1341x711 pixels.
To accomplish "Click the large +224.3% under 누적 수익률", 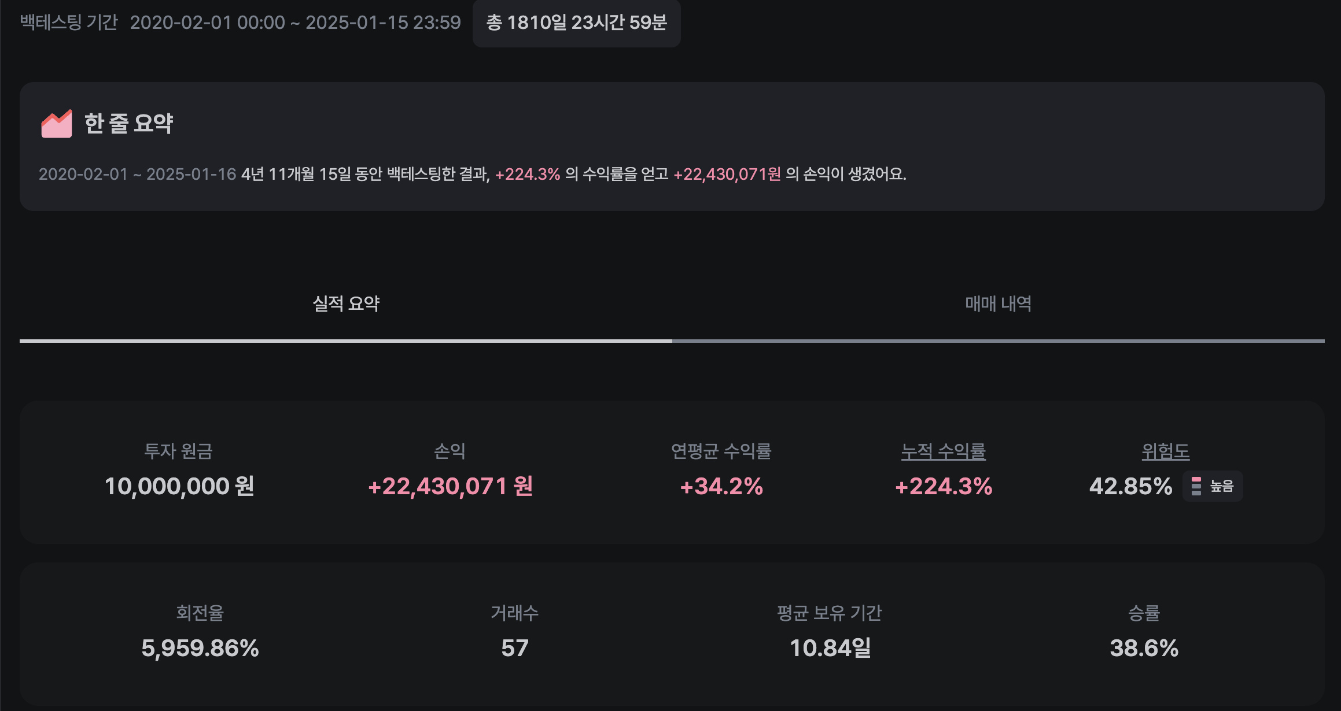I will coord(943,486).
